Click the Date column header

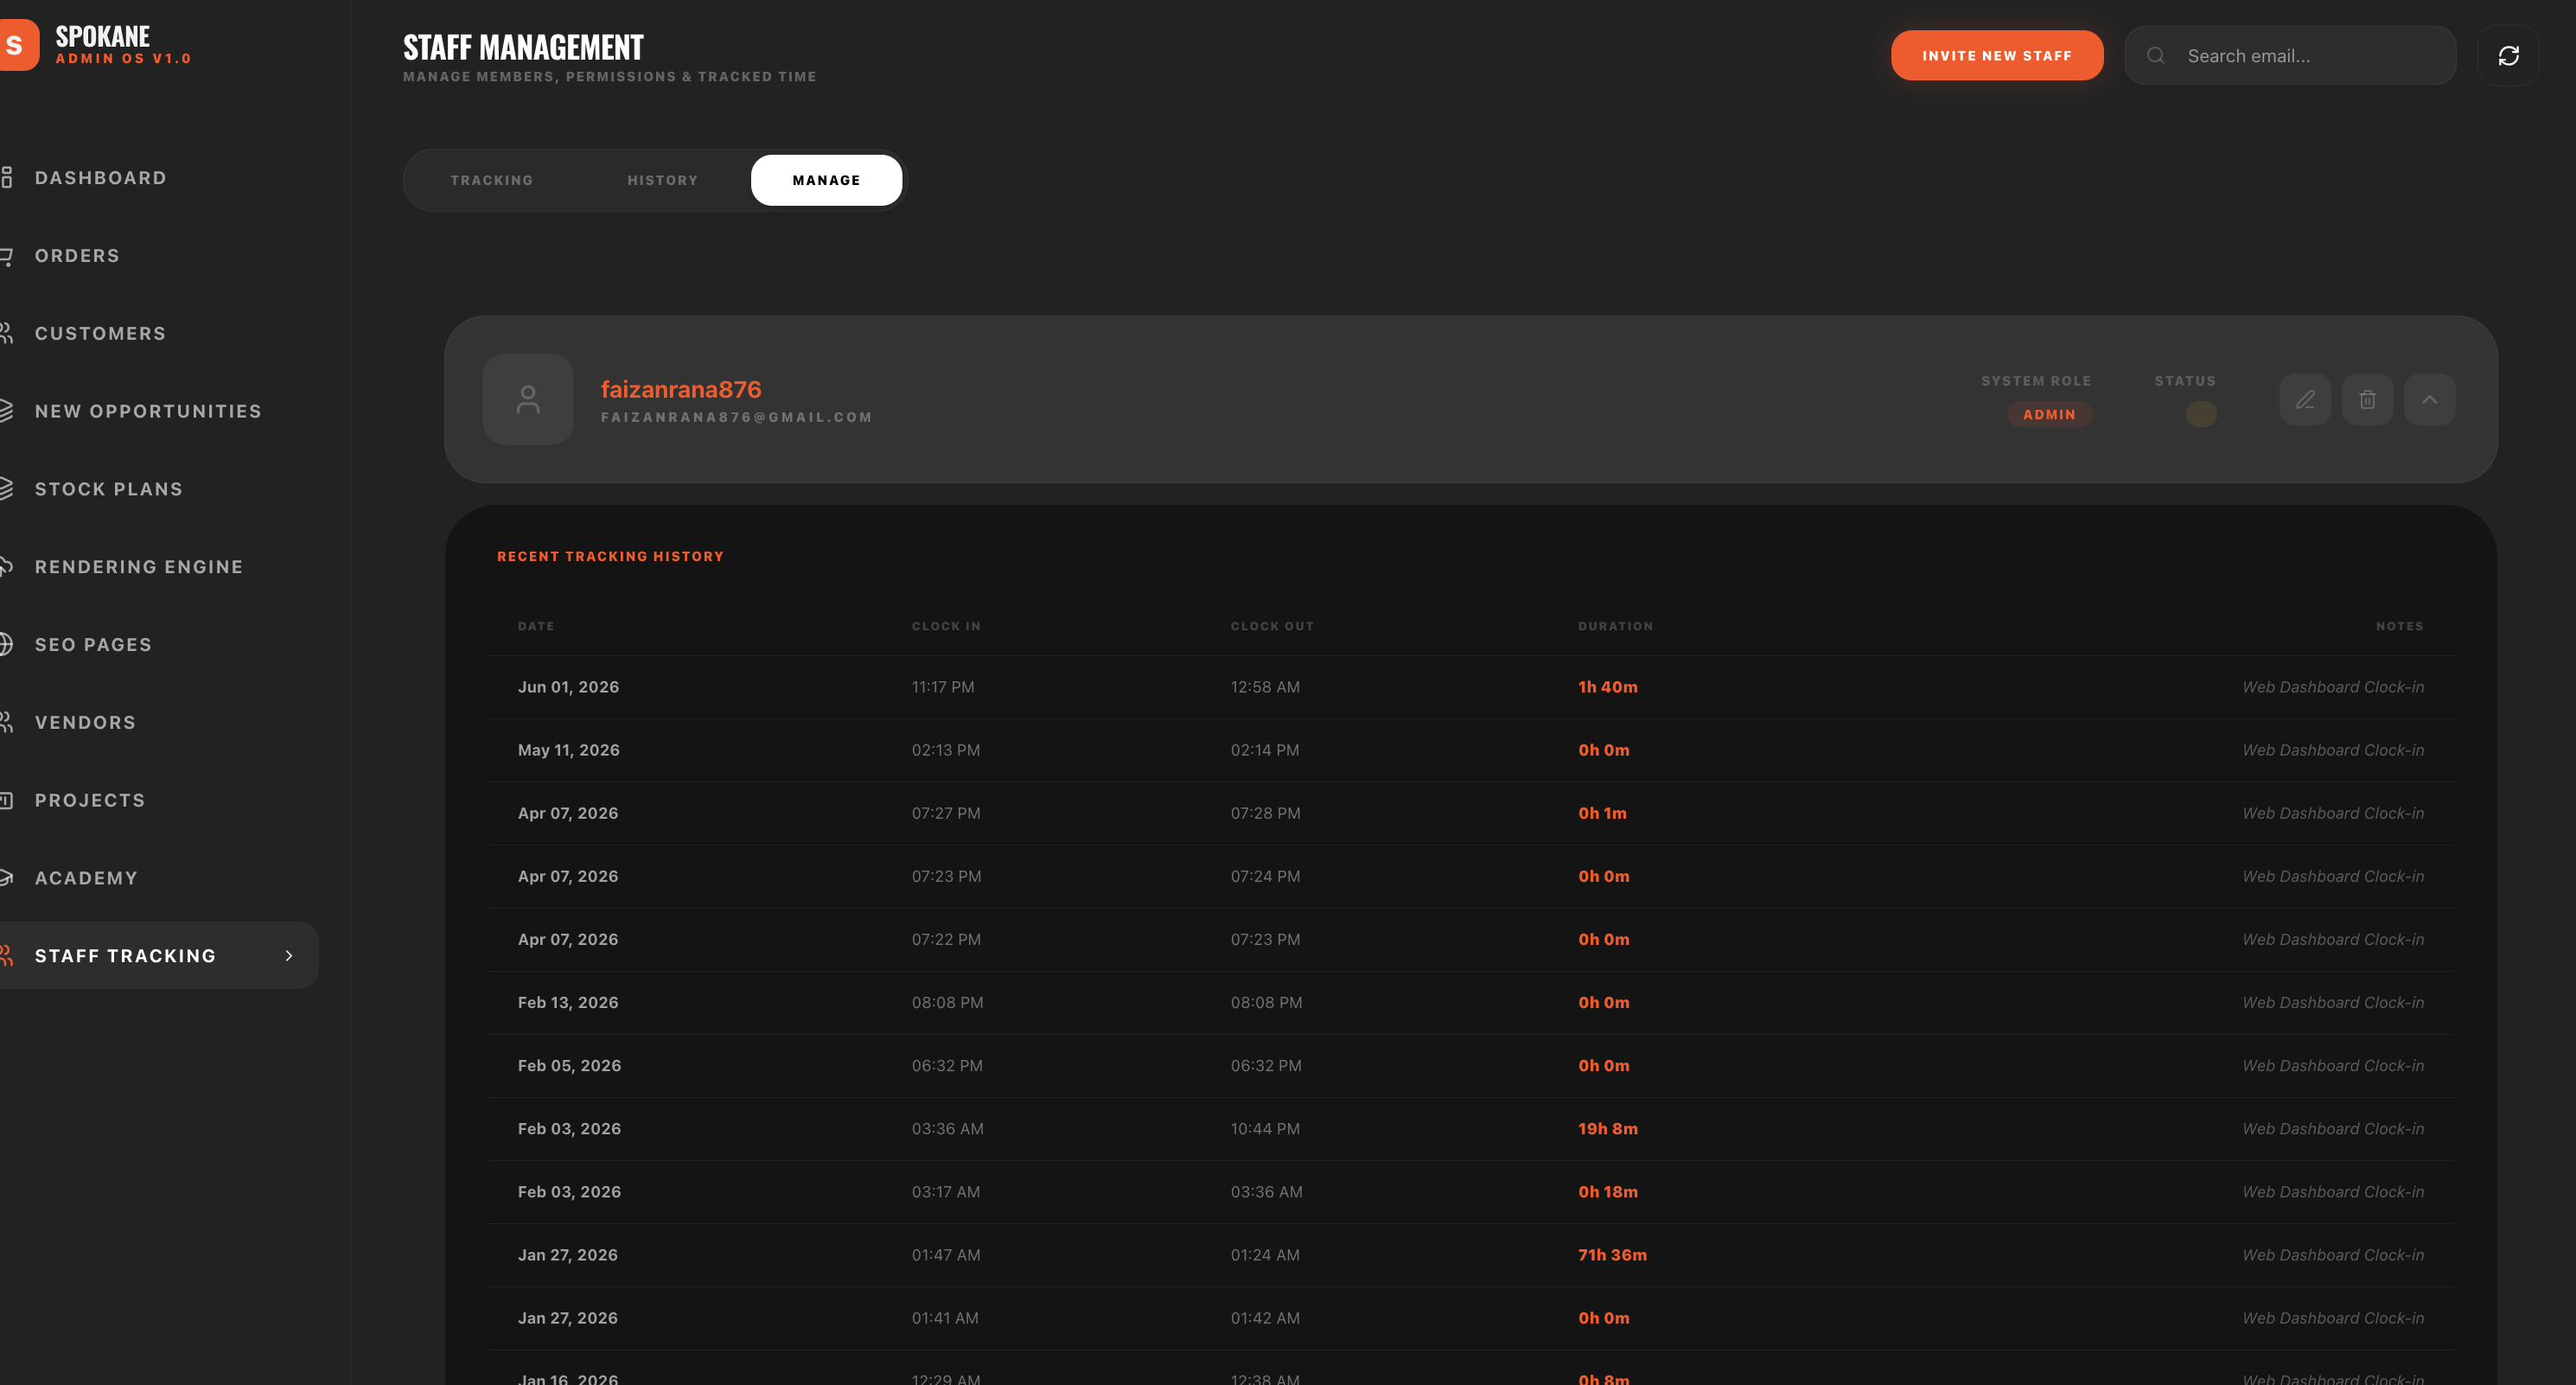535,626
